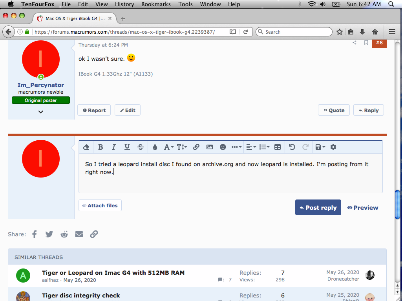Open a new tab plus button

coord(123,18)
